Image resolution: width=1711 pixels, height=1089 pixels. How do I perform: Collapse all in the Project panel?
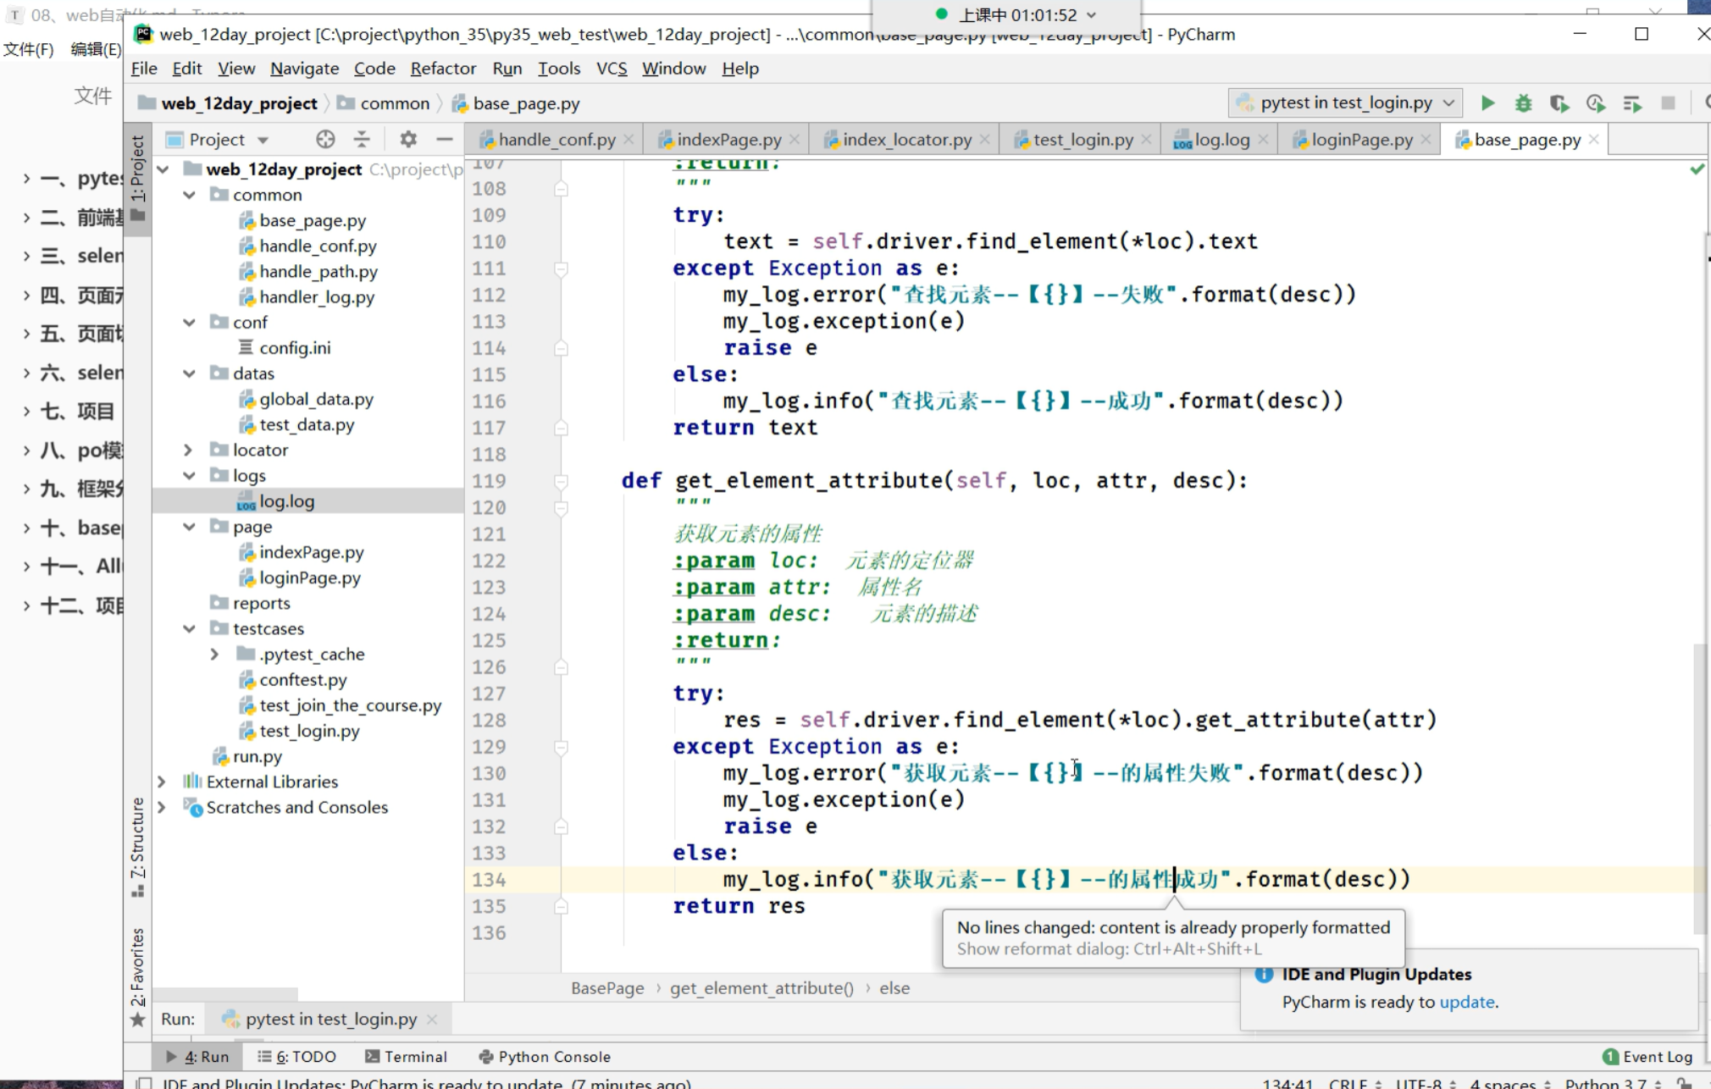click(362, 140)
